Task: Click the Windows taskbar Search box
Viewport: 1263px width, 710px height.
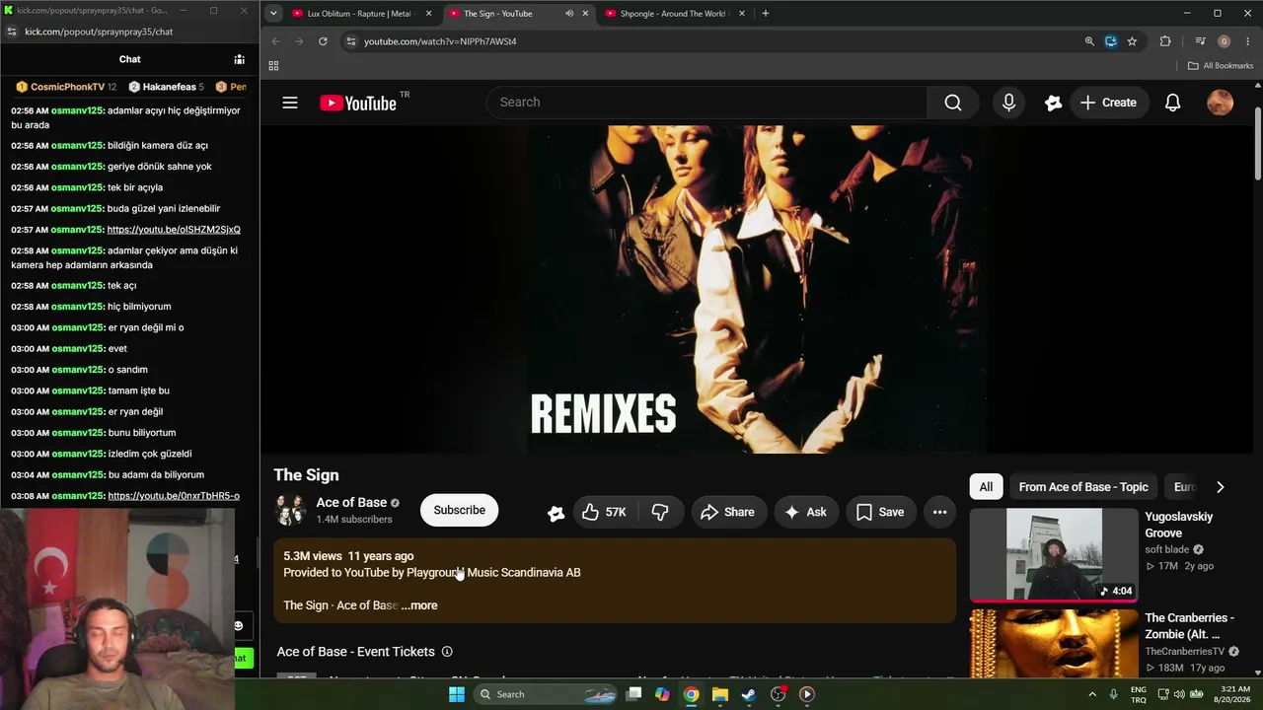Action: (546, 694)
